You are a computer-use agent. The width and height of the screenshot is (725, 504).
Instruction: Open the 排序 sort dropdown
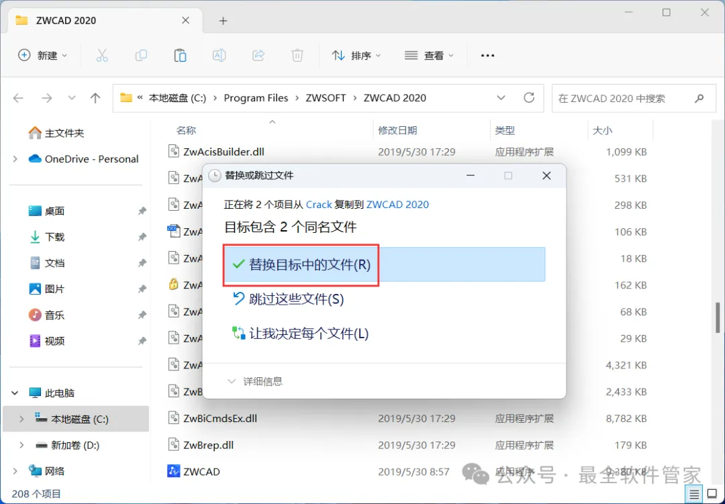(x=356, y=56)
